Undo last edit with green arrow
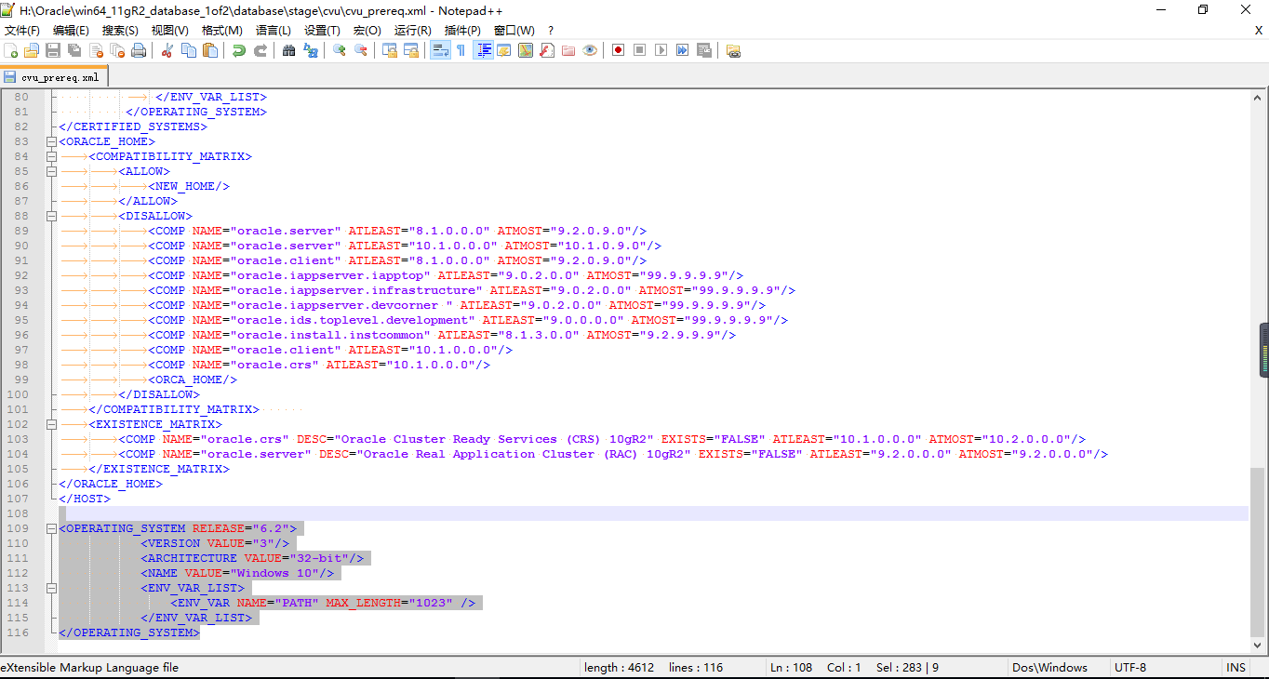 tap(239, 50)
